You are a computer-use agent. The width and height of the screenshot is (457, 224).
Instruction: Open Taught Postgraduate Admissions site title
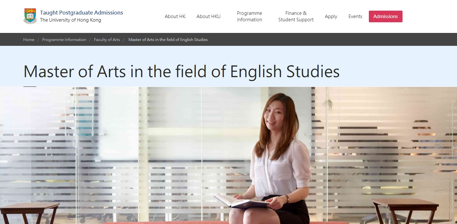click(x=81, y=13)
